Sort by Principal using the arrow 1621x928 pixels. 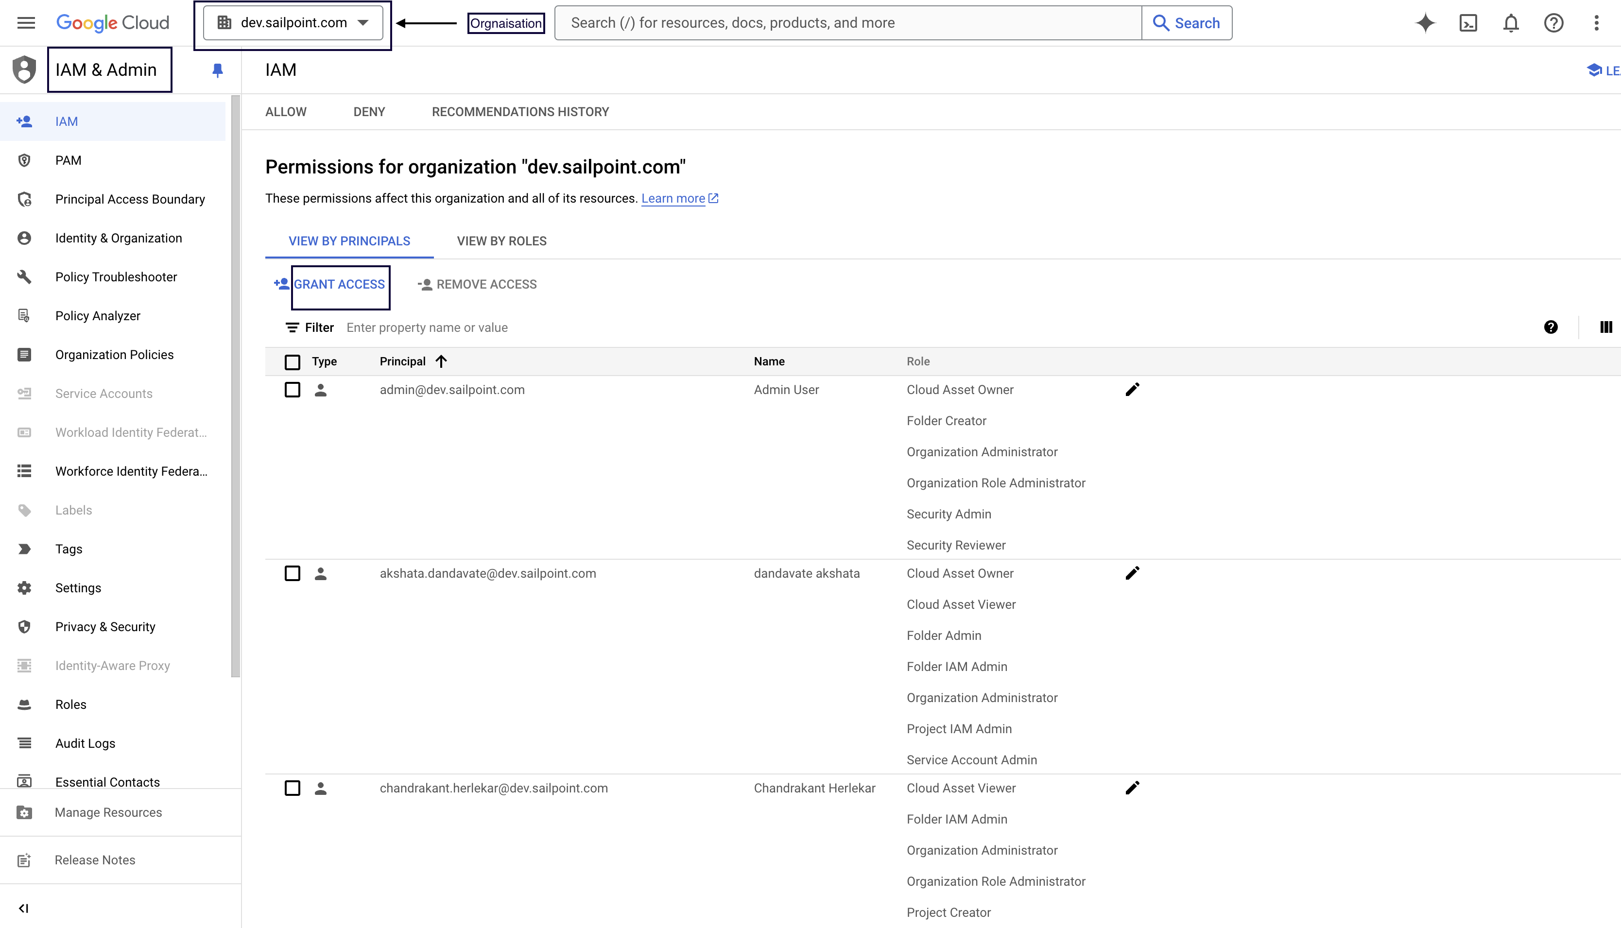point(441,361)
